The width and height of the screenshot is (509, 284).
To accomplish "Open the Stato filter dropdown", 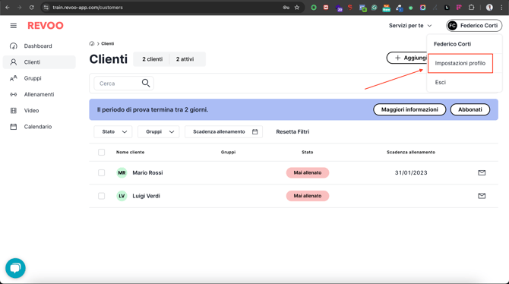I will pyautogui.click(x=113, y=132).
